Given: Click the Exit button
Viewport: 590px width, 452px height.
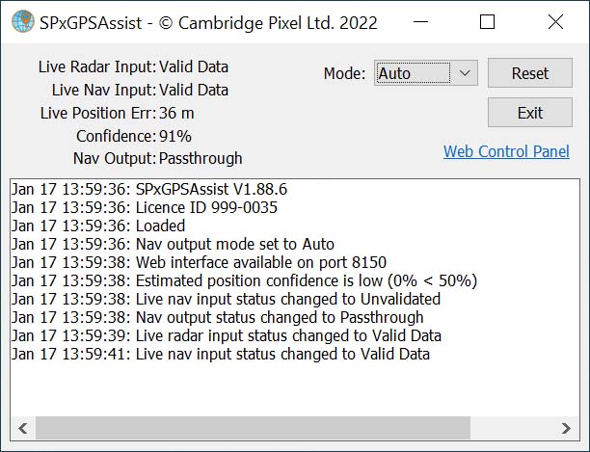Looking at the screenshot, I should (530, 113).
